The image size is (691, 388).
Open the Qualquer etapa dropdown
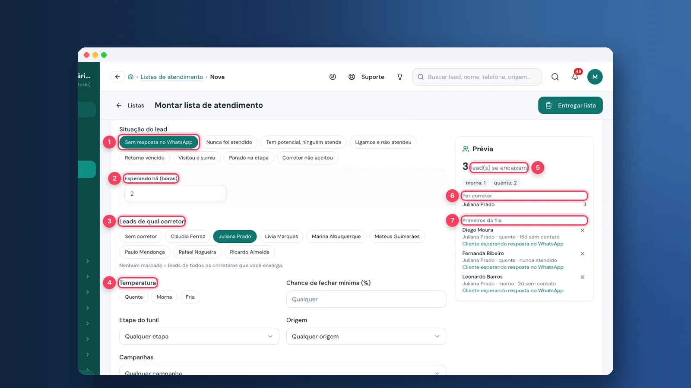[199, 336]
